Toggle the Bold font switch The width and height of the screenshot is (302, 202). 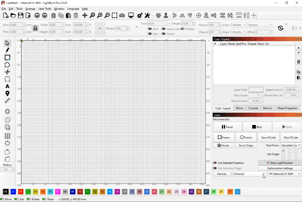tap(150, 29)
